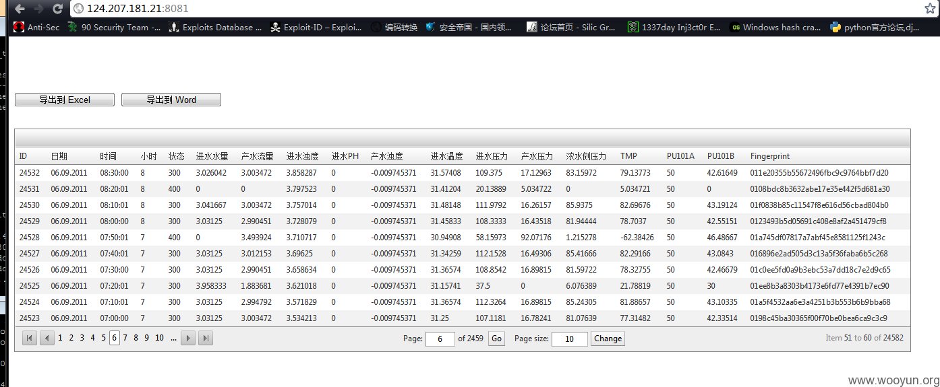Sort by the 日期 column header
The image size is (940, 387).
tap(59, 156)
